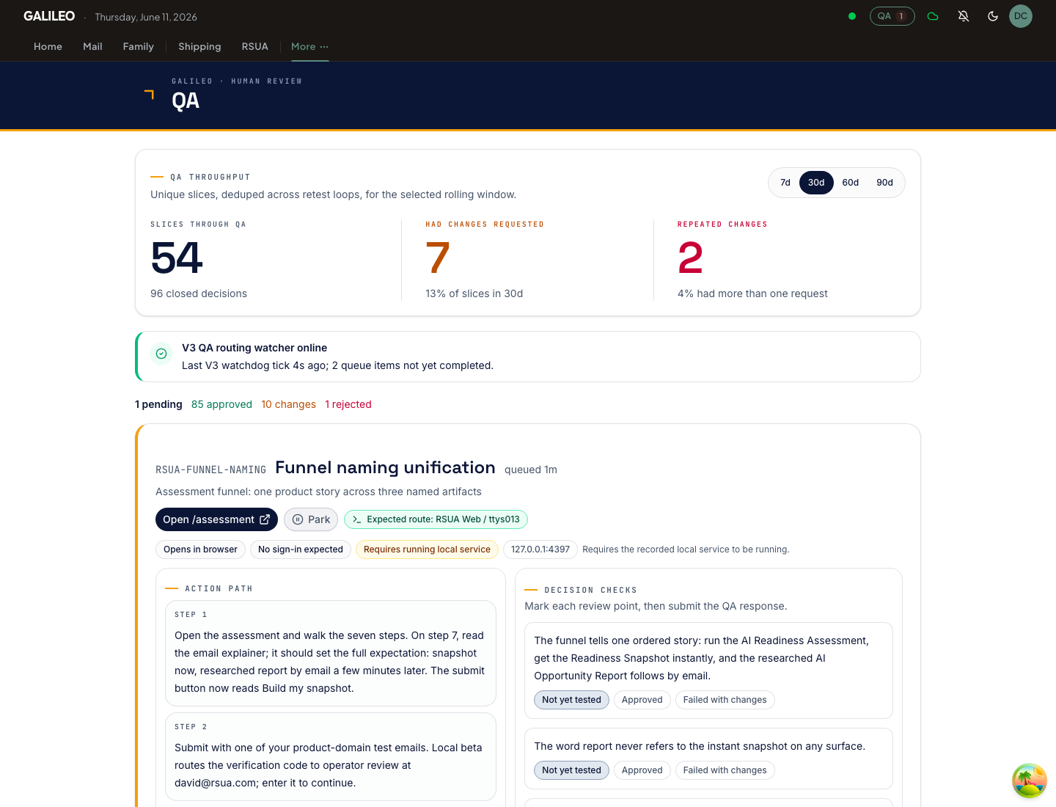The width and height of the screenshot is (1056, 807).
Task: Select the RSUA tab
Action: 255,46
